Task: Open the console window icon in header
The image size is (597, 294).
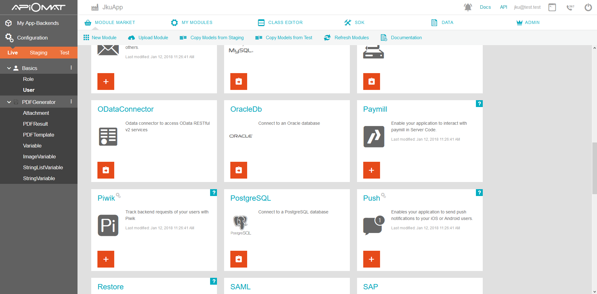Action: pyautogui.click(x=552, y=7)
